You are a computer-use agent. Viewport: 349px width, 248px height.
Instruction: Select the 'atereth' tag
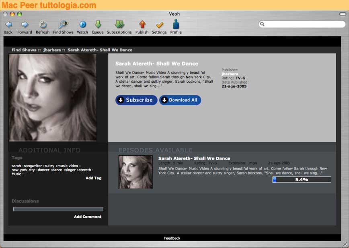point(84,170)
